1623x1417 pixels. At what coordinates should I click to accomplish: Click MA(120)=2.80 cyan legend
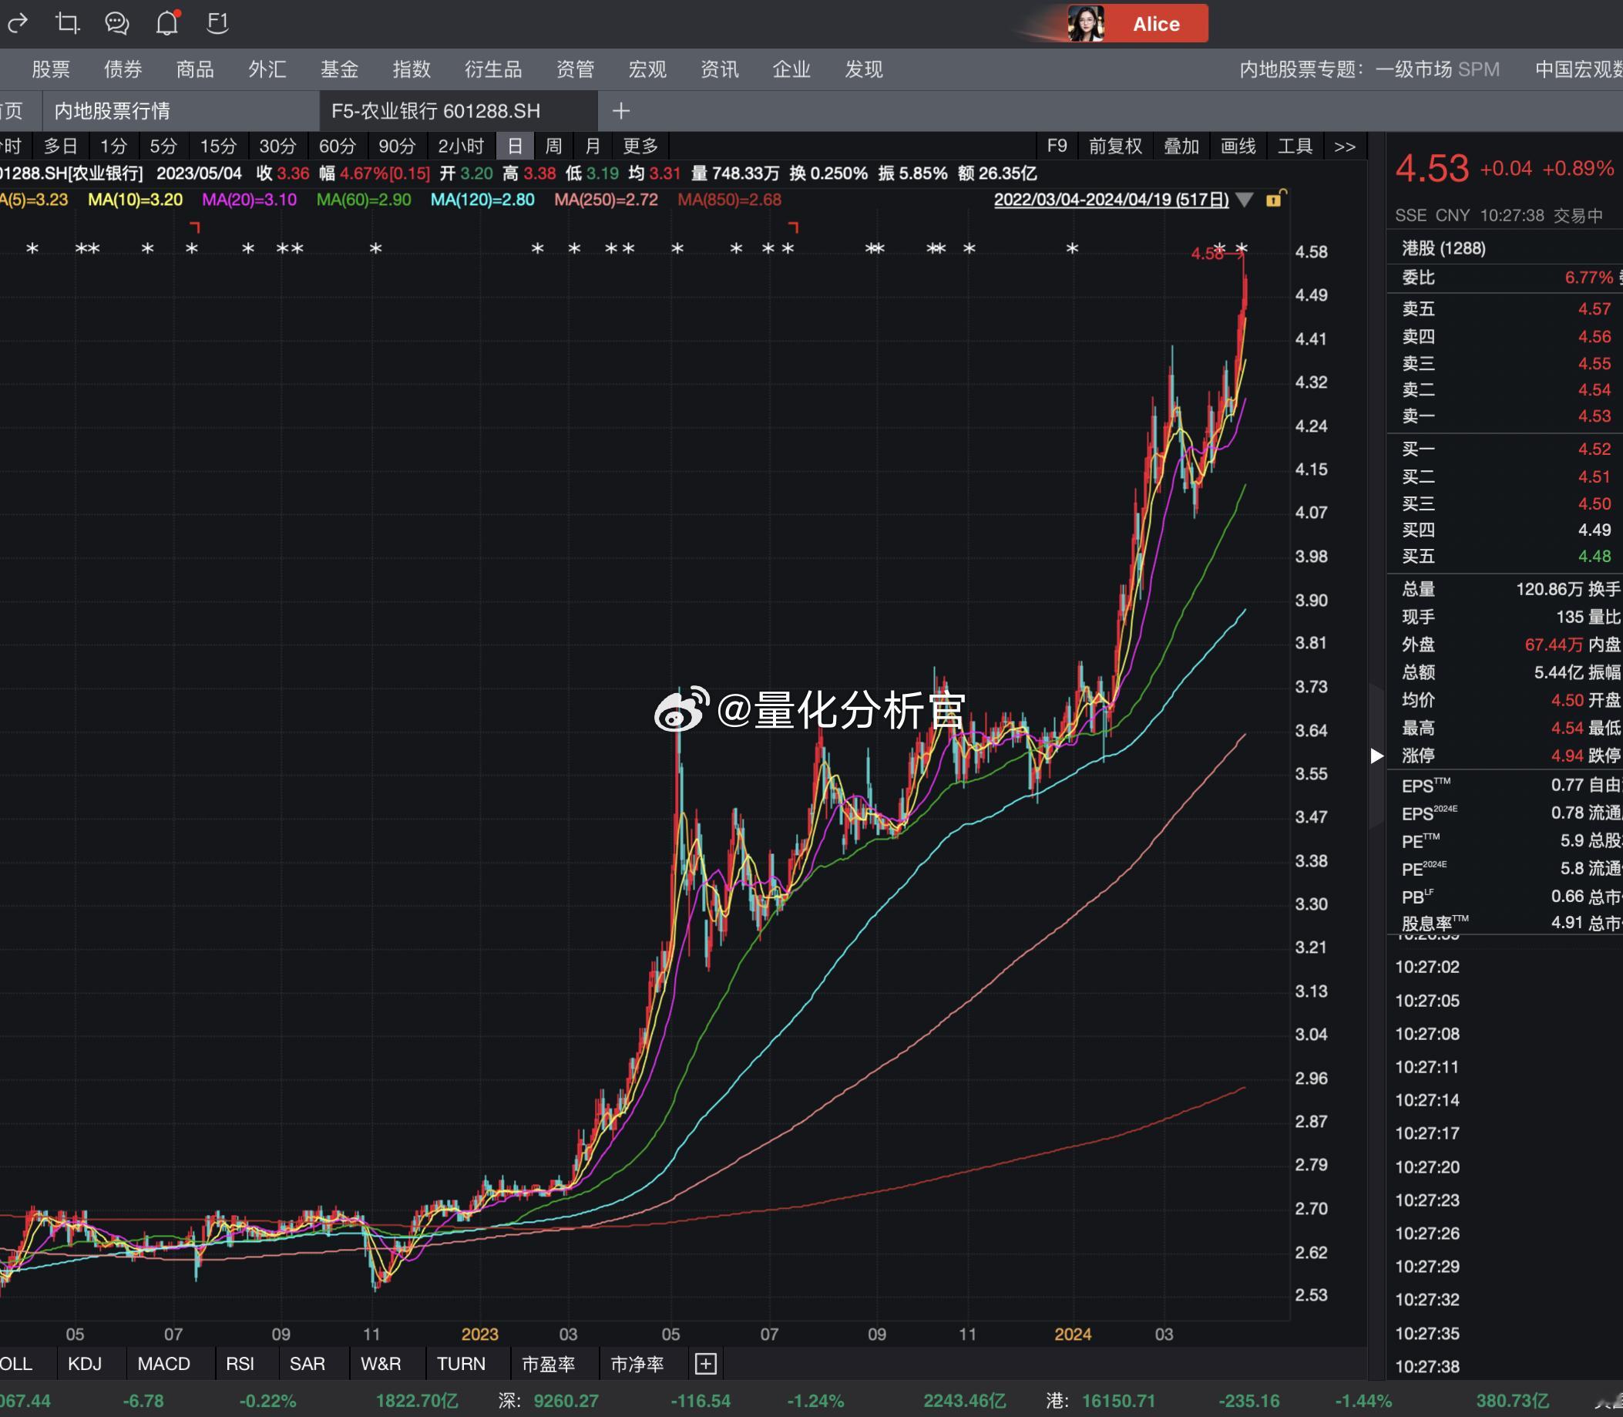click(482, 200)
